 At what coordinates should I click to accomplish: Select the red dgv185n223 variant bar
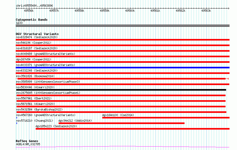tap(133, 129)
